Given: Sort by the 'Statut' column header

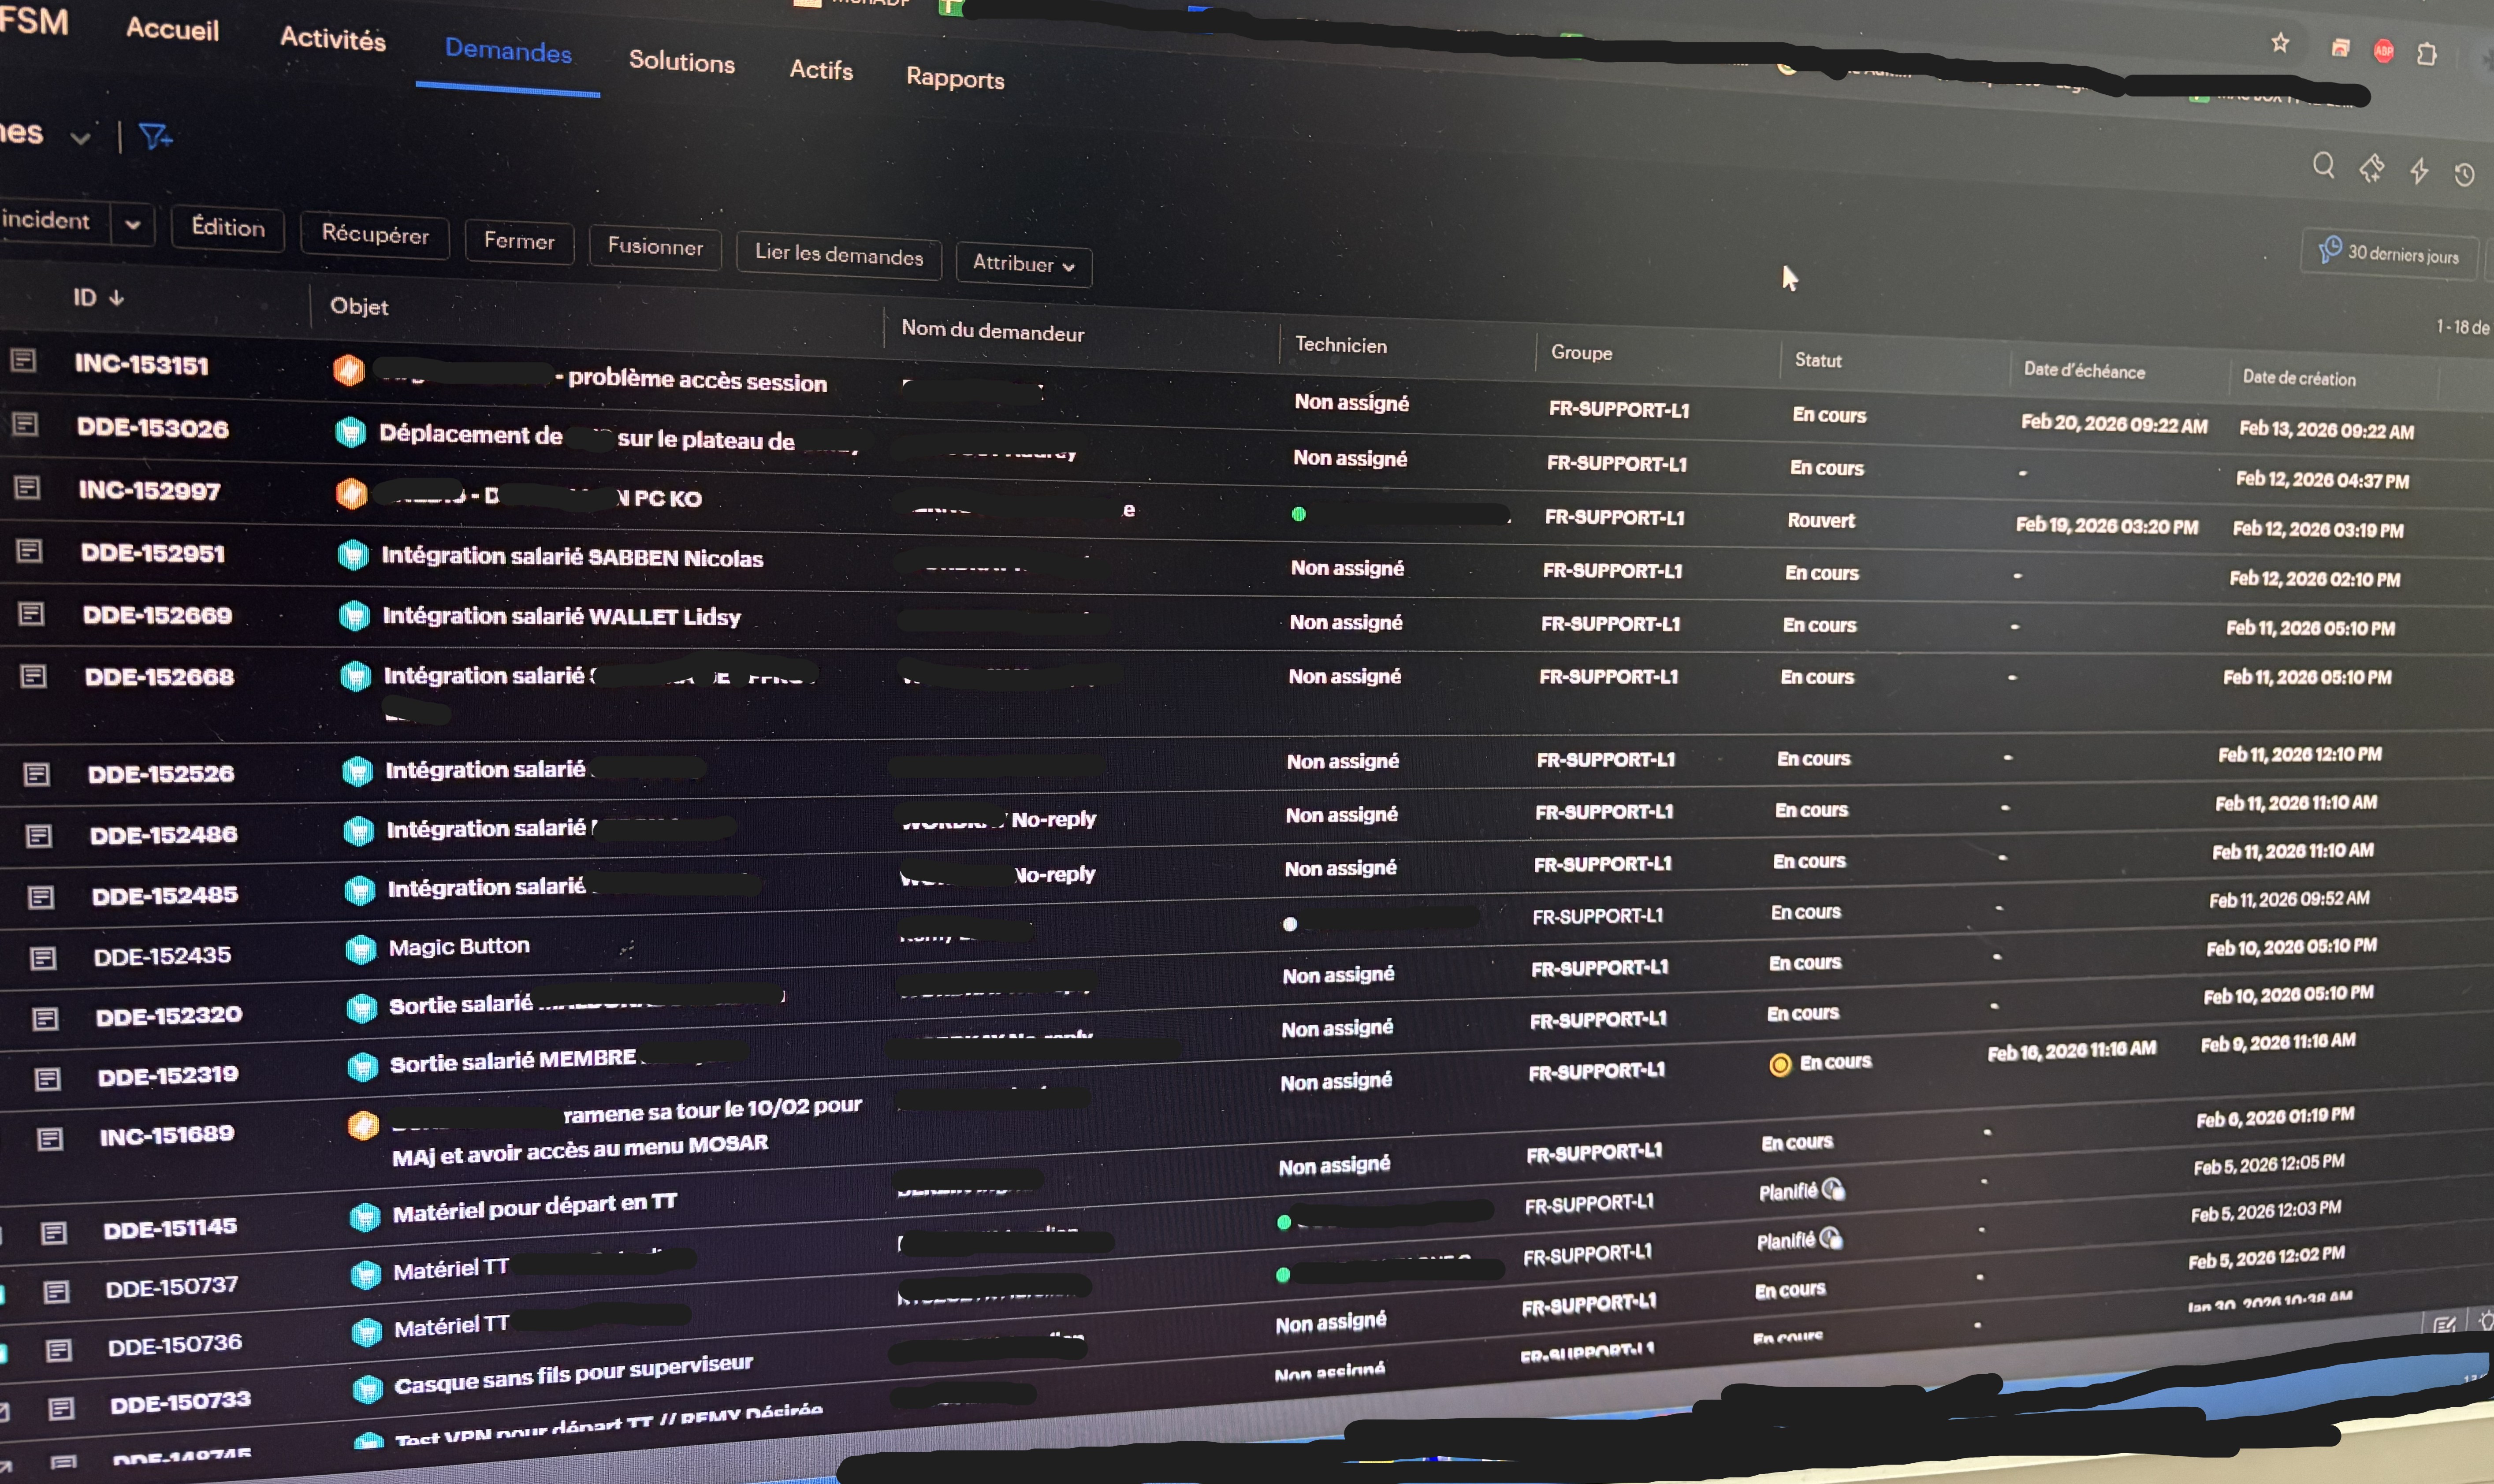Looking at the screenshot, I should click(1818, 360).
